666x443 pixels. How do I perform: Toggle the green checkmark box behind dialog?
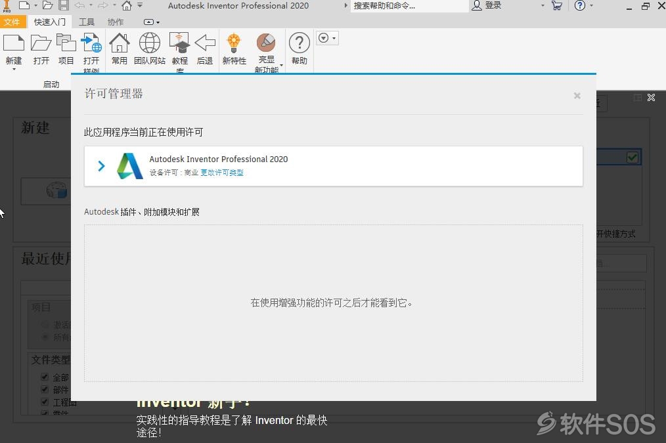[x=633, y=158]
